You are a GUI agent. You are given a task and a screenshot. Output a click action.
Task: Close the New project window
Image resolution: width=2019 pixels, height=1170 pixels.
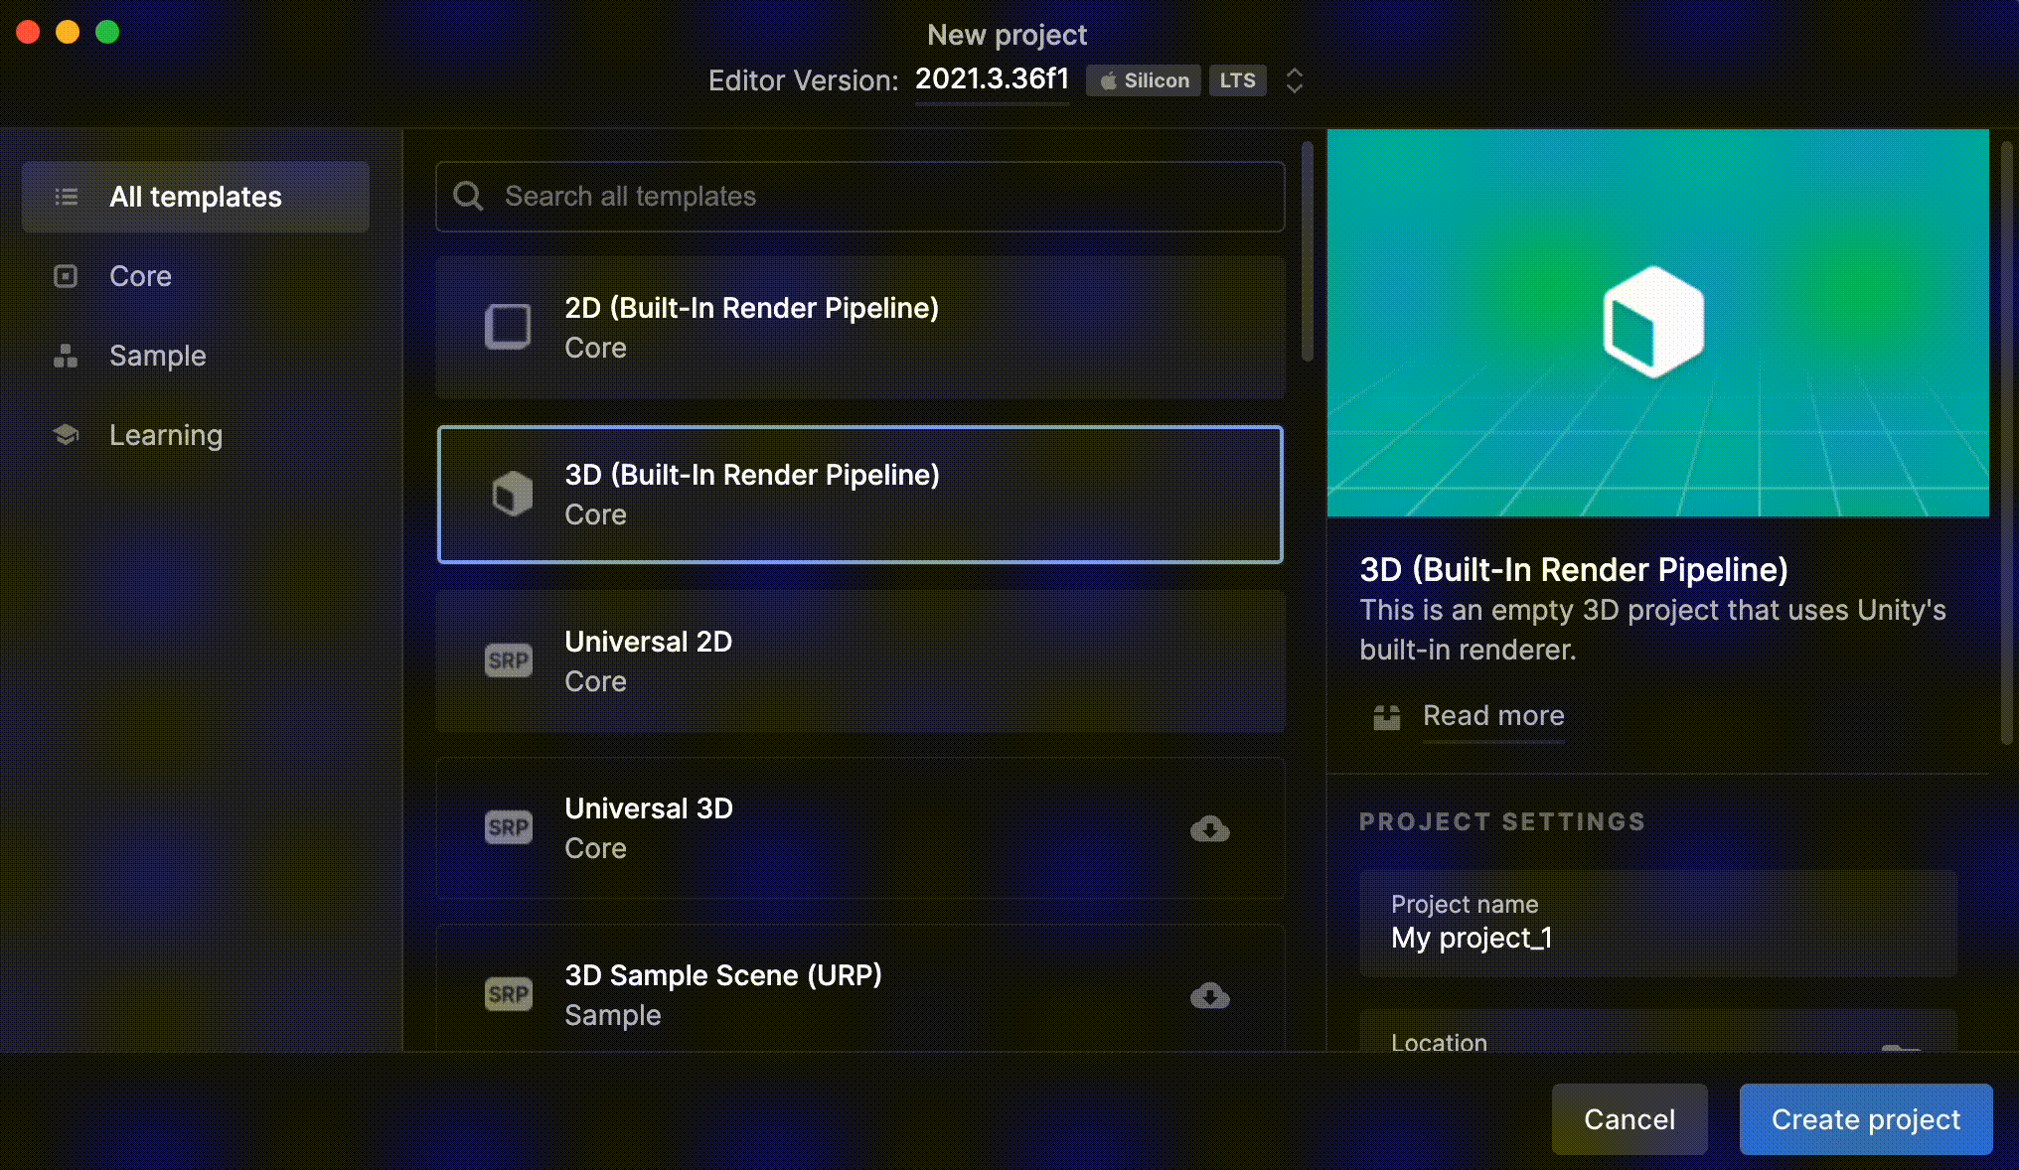click(x=28, y=32)
